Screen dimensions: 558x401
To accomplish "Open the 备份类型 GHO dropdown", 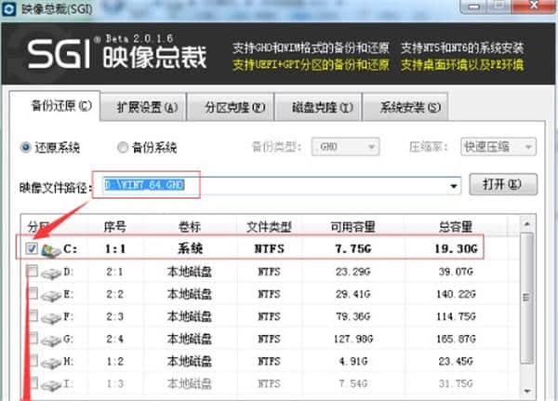I will 347,147.
